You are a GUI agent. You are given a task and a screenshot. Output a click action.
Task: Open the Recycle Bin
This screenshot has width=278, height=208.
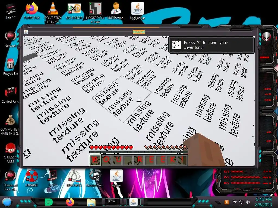click(x=11, y=67)
